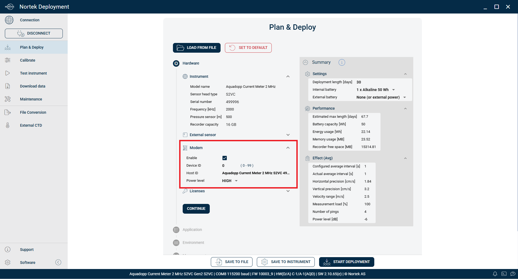The height and width of the screenshot is (279, 518).
Task: Click the Device ID input field
Action: [230, 166]
